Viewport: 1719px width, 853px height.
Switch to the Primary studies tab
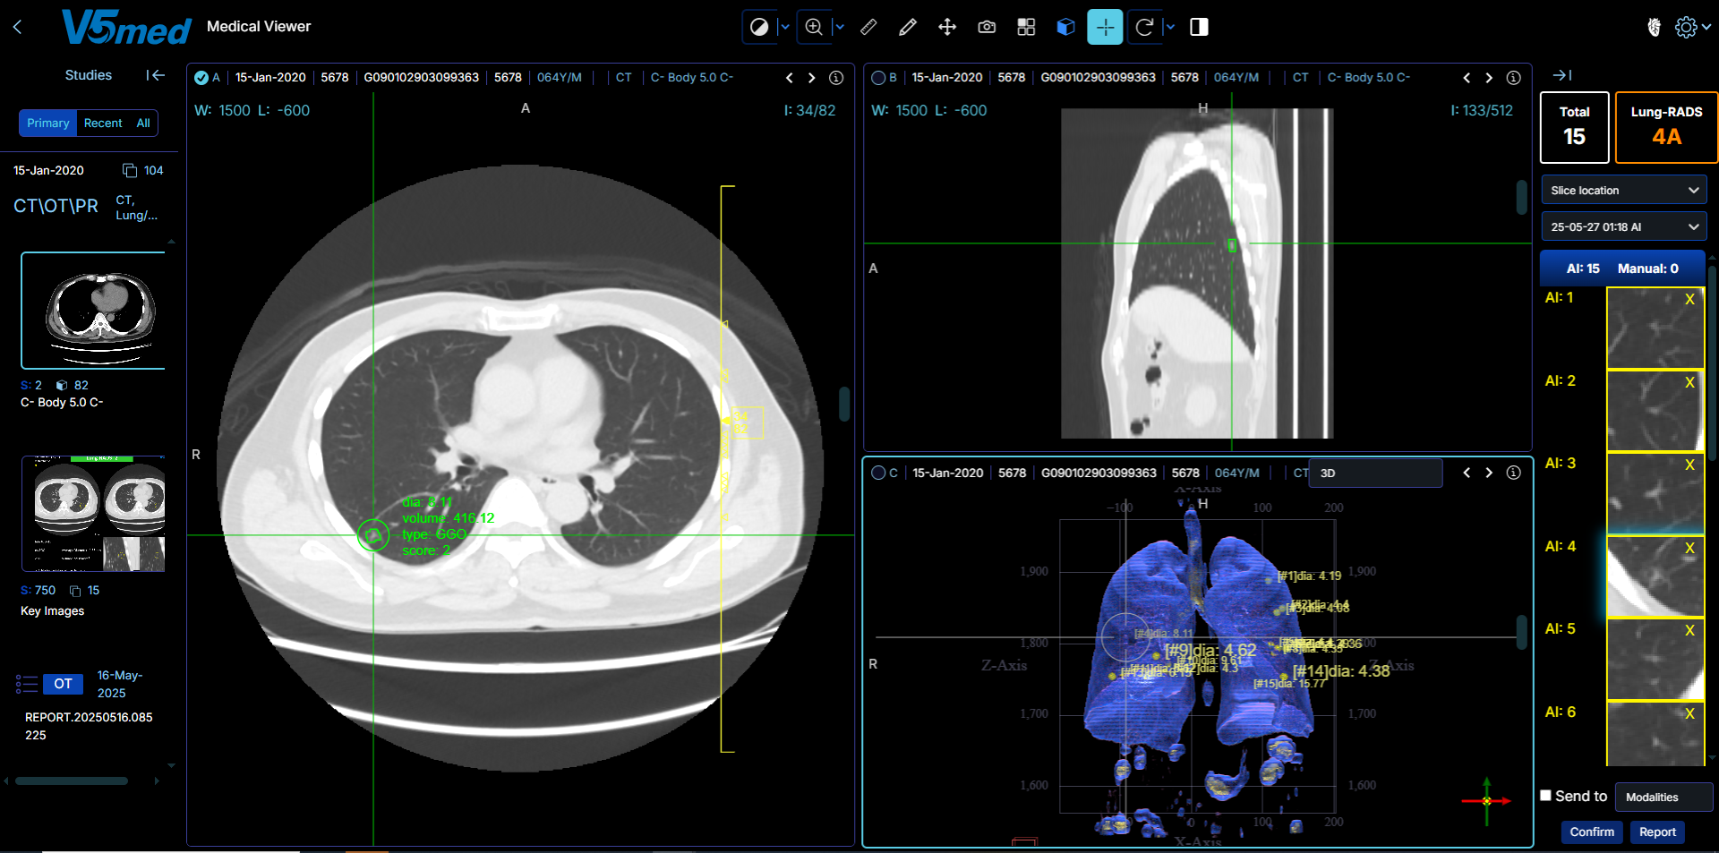pyautogui.click(x=47, y=123)
